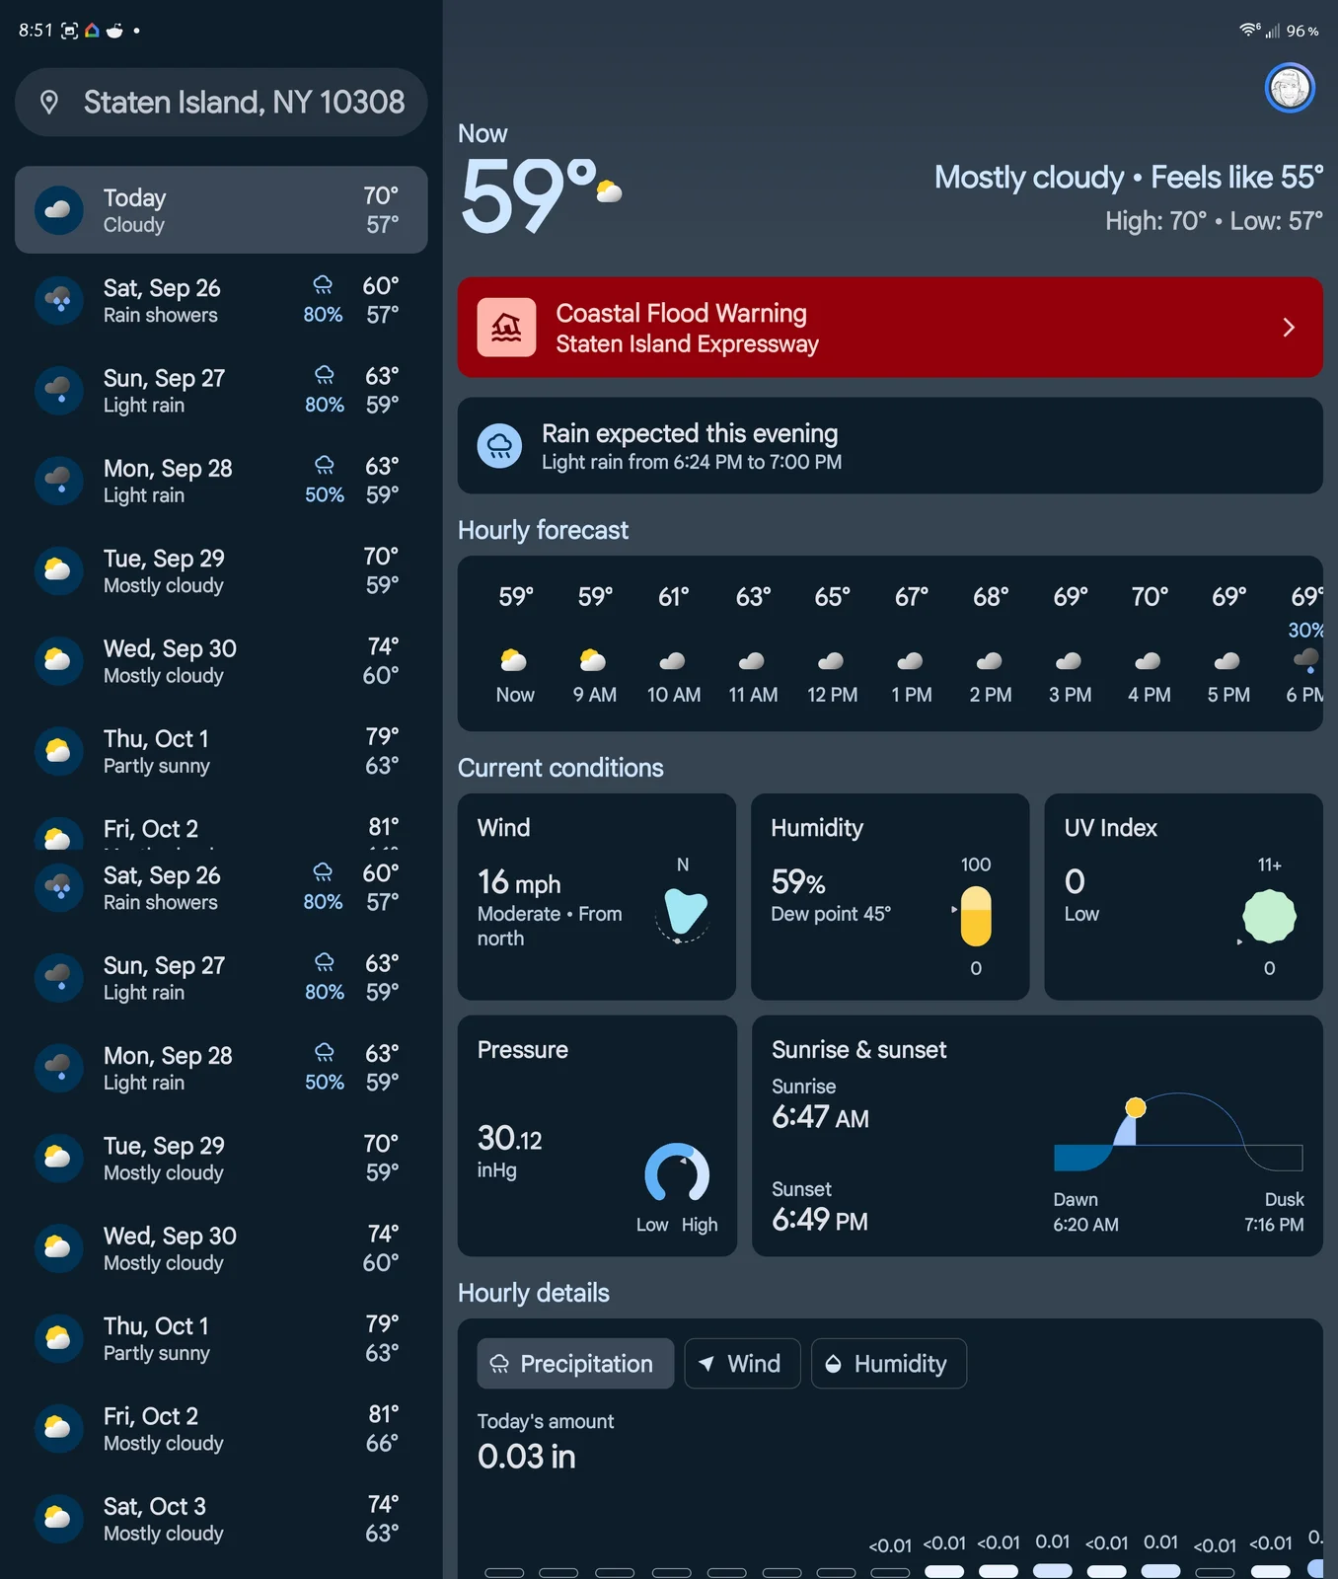The image size is (1338, 1579).
Task: Switch to the Wind hourly details tab
Action: coord(742,1364)
